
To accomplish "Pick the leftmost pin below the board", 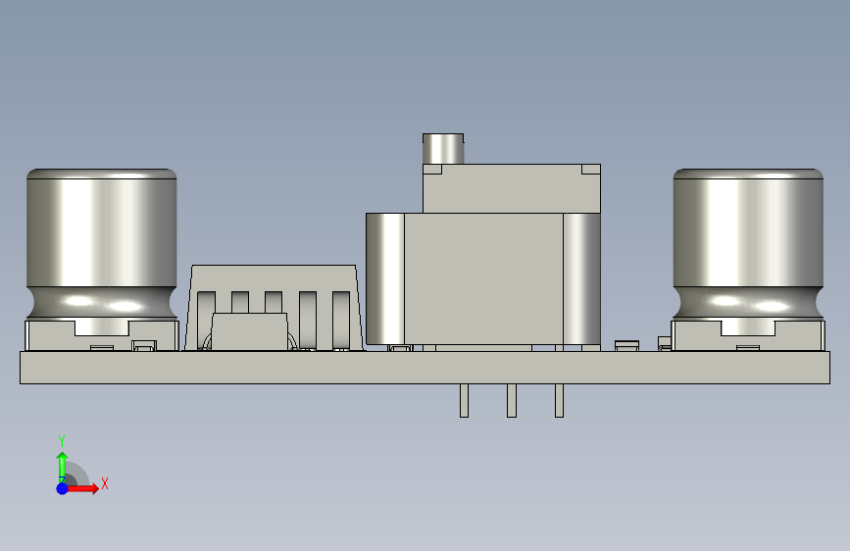I will [464, 401].
